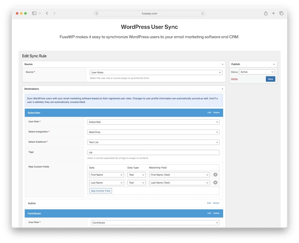Open the Last Name (Text) Mailchimp field dropdown
299x243 pixels.
coord(179,183)
